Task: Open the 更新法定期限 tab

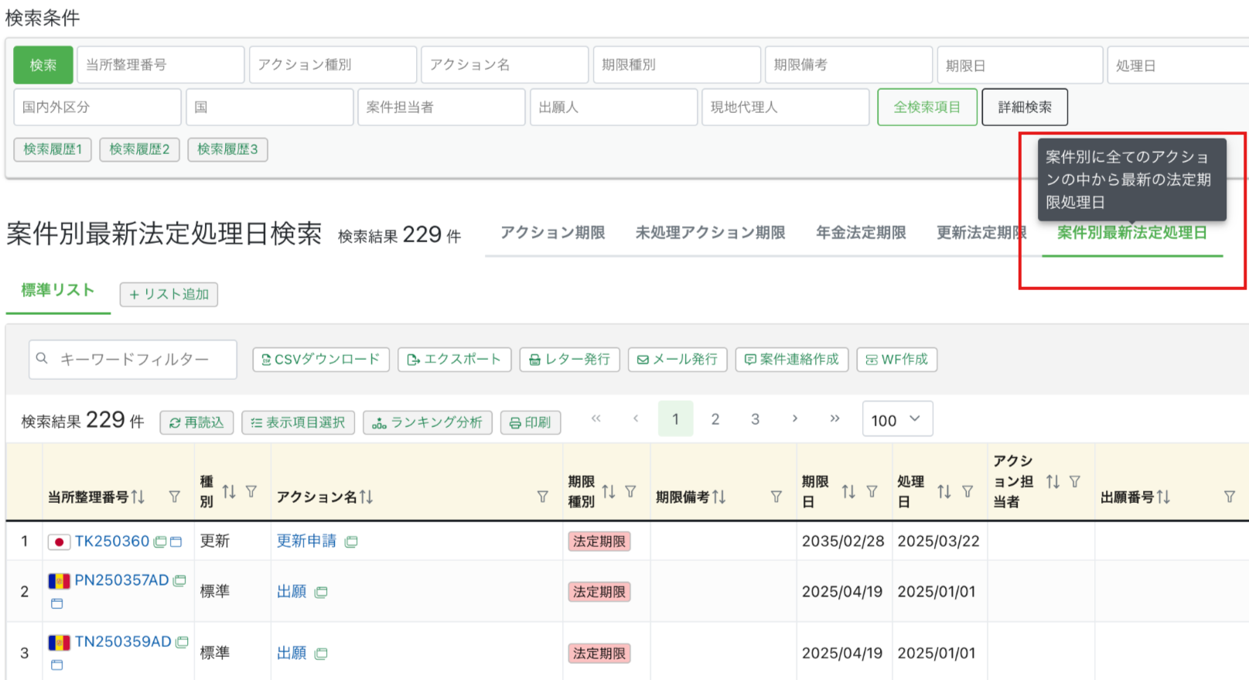Action: (981, 232)
